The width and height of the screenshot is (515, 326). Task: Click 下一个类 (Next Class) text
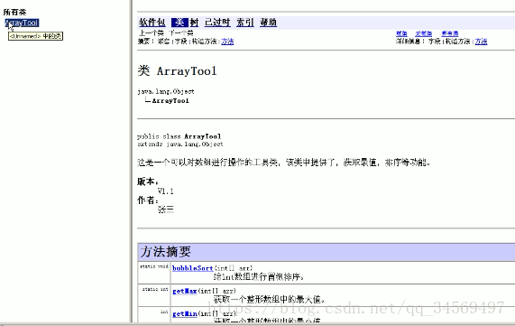[181, 33]
